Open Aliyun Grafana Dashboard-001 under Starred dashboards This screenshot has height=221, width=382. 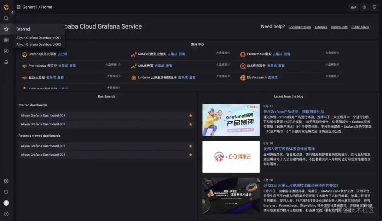pos(106,115)
